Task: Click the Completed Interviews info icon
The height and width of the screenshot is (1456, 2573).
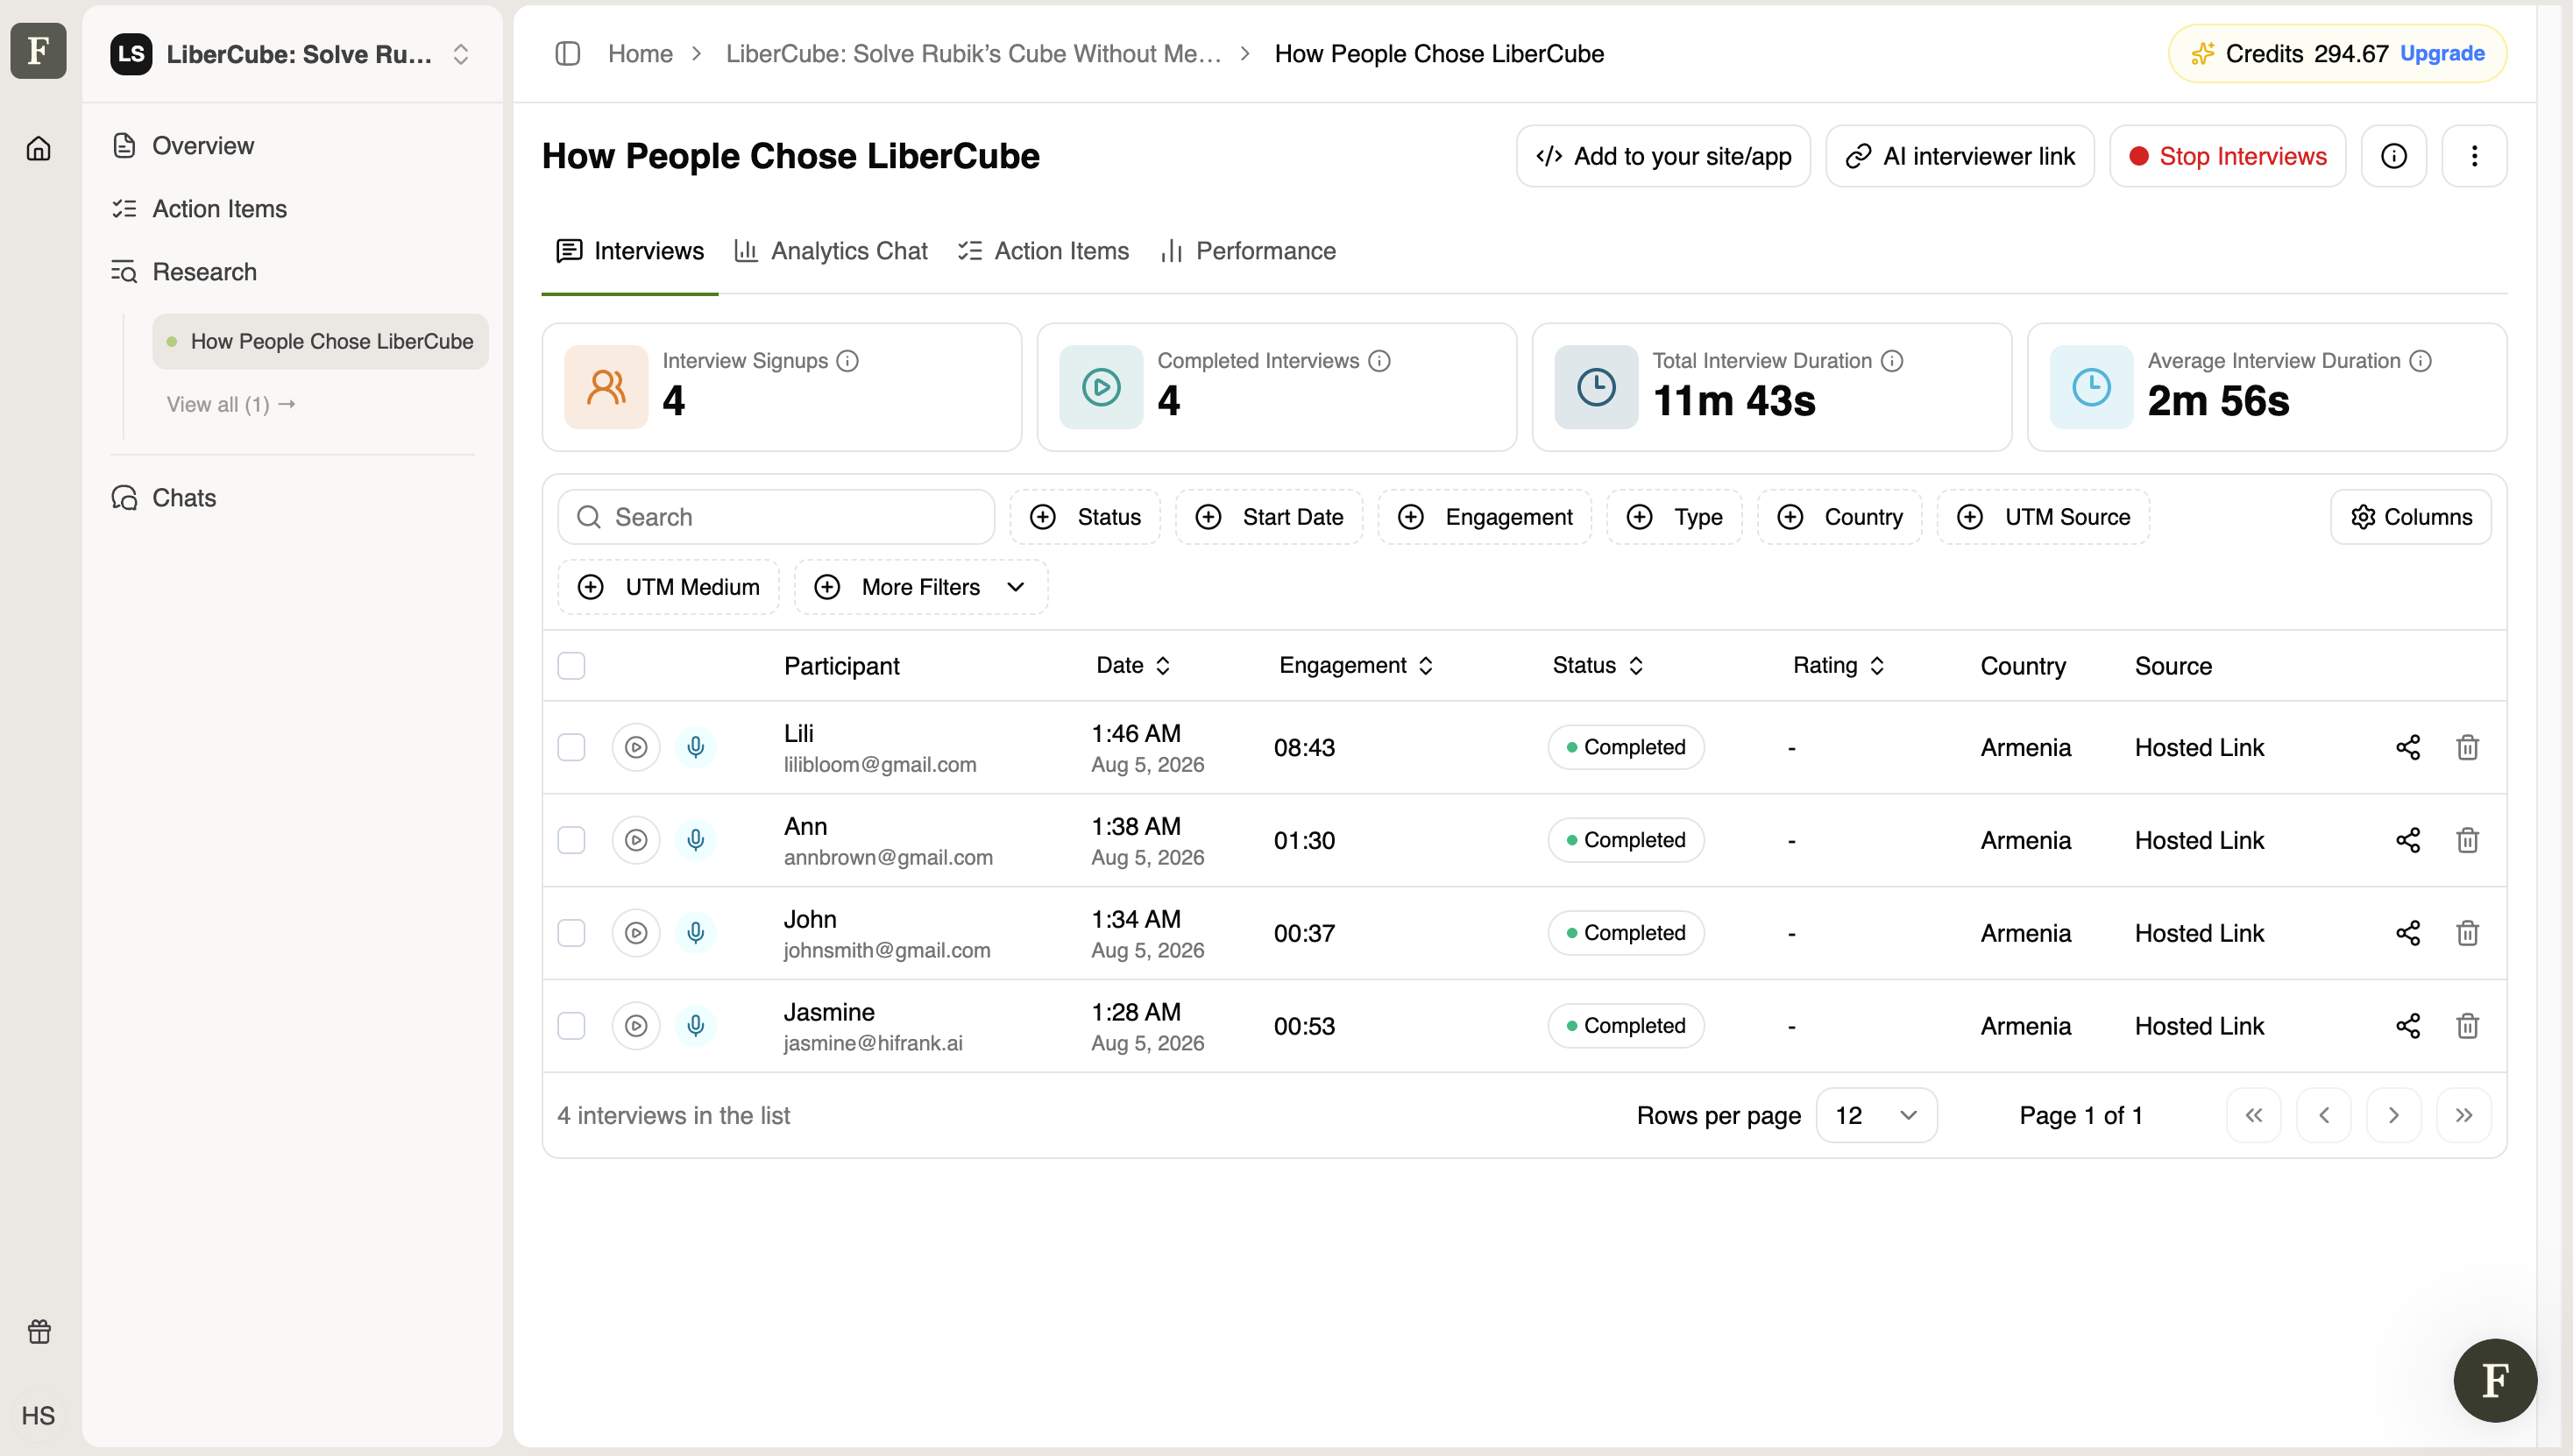Action: click(x=1379, y=361)
